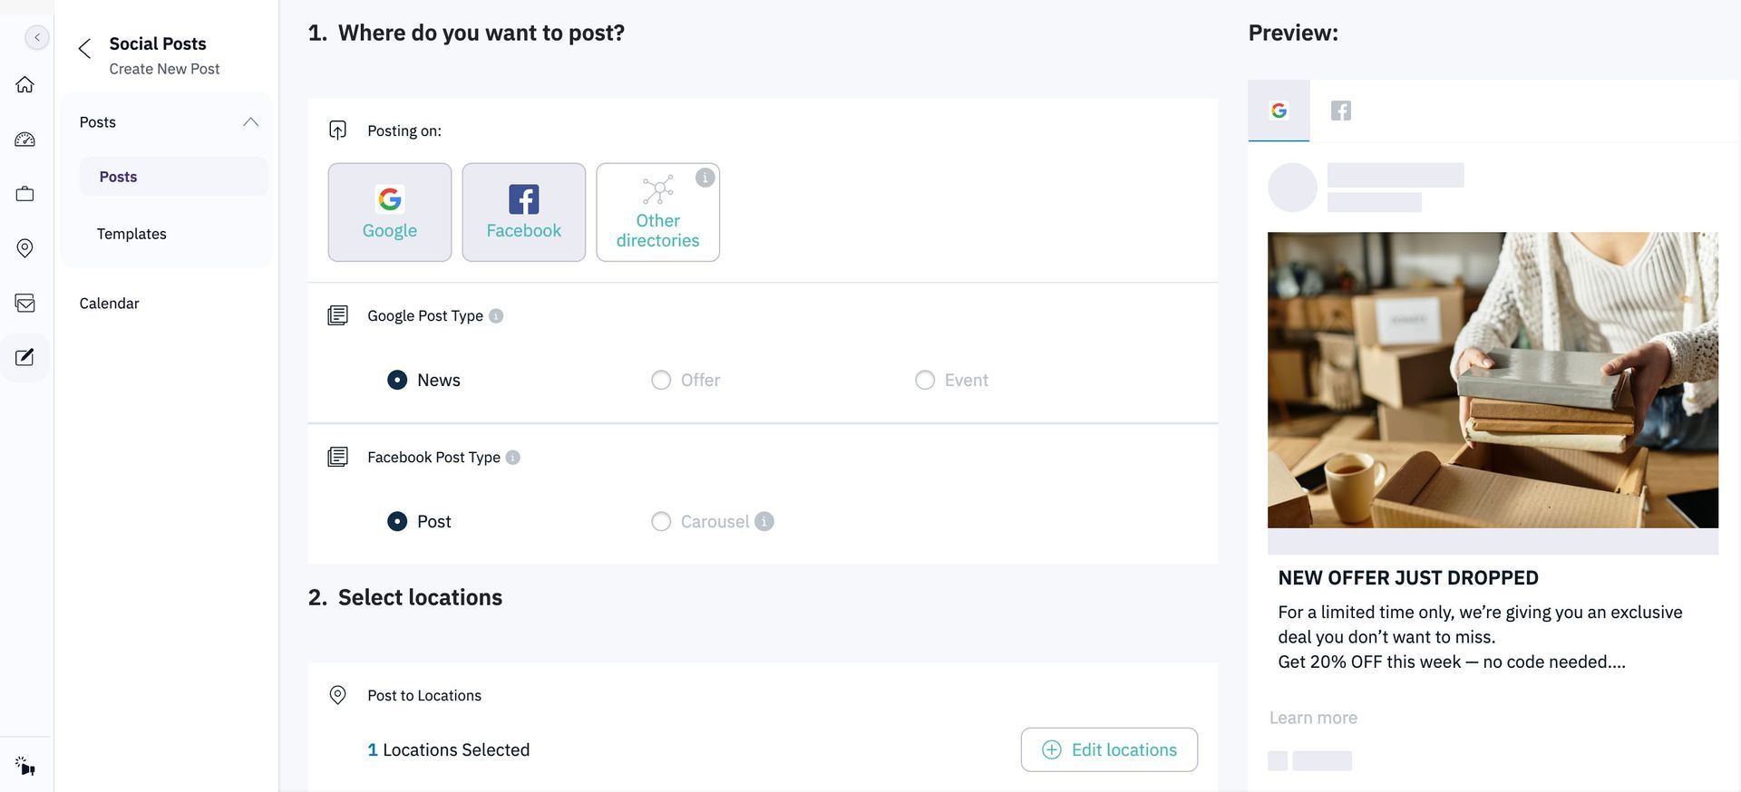Open the Home icon in sidebar
Viewport: 1741px width, 792px height.
pos(25,85)
